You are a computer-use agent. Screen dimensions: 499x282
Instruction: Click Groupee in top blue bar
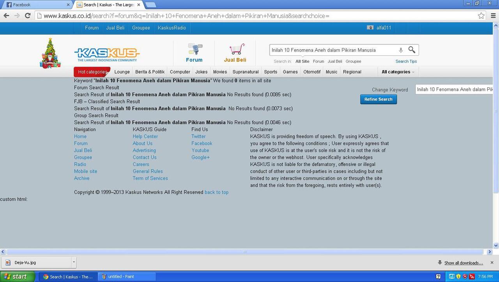141,28
